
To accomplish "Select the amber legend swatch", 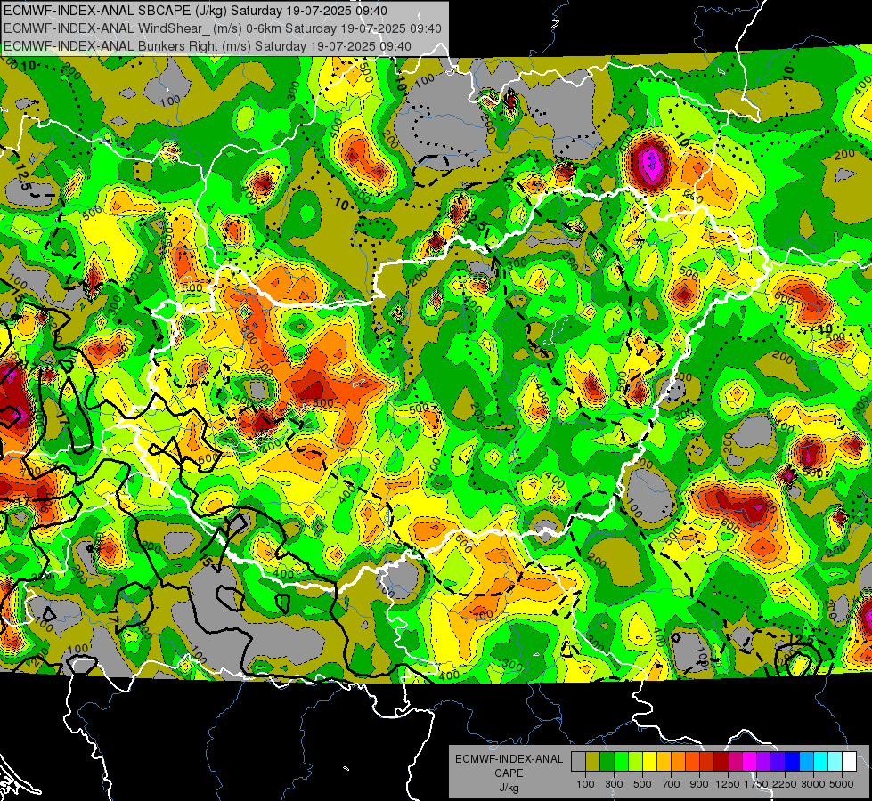I will click(x=664, y=761).
